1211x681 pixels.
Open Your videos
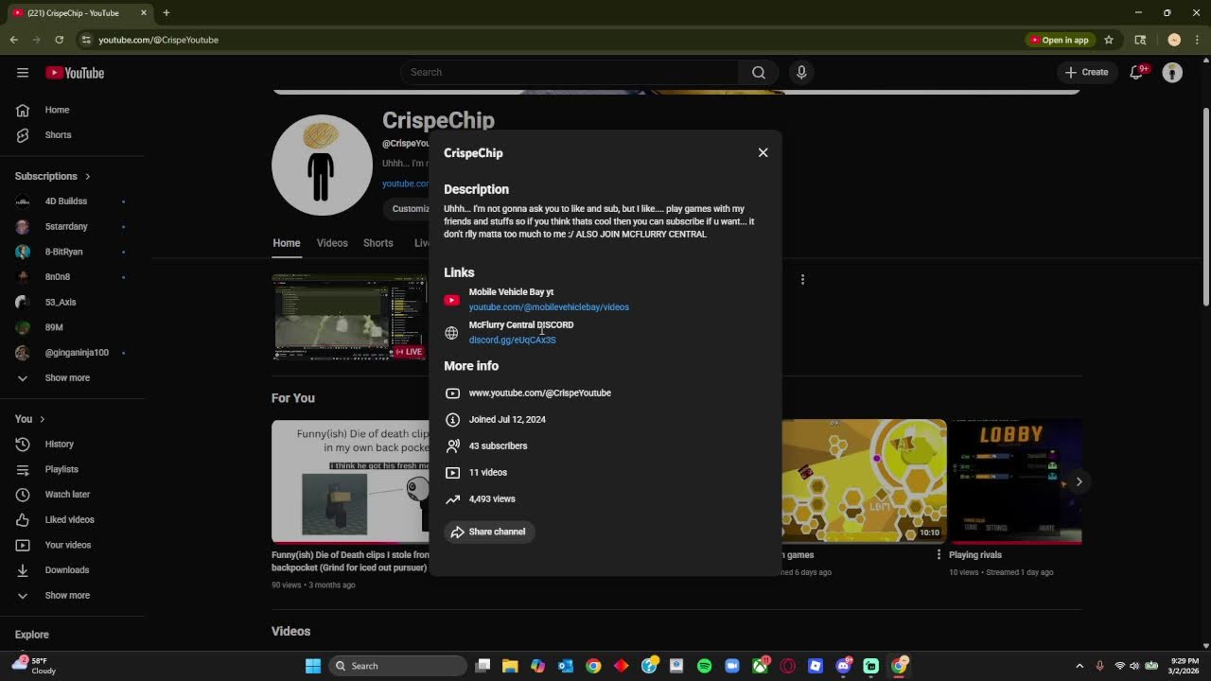[66, 545]
